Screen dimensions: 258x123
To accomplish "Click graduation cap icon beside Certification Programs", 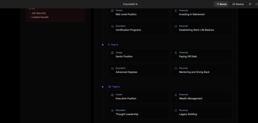I will pos(112,27).
